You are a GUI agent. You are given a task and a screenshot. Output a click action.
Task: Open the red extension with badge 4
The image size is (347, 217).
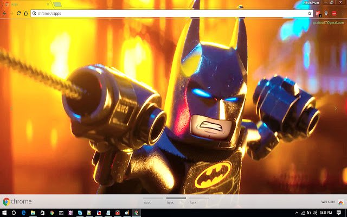318,14
